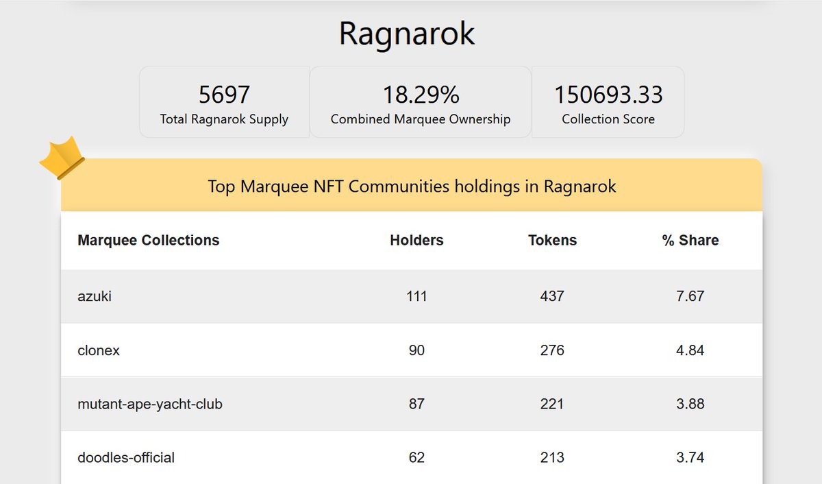822x484 pixels.
Task: Click clonex holders count 90
Action: (x=416, y=350)
